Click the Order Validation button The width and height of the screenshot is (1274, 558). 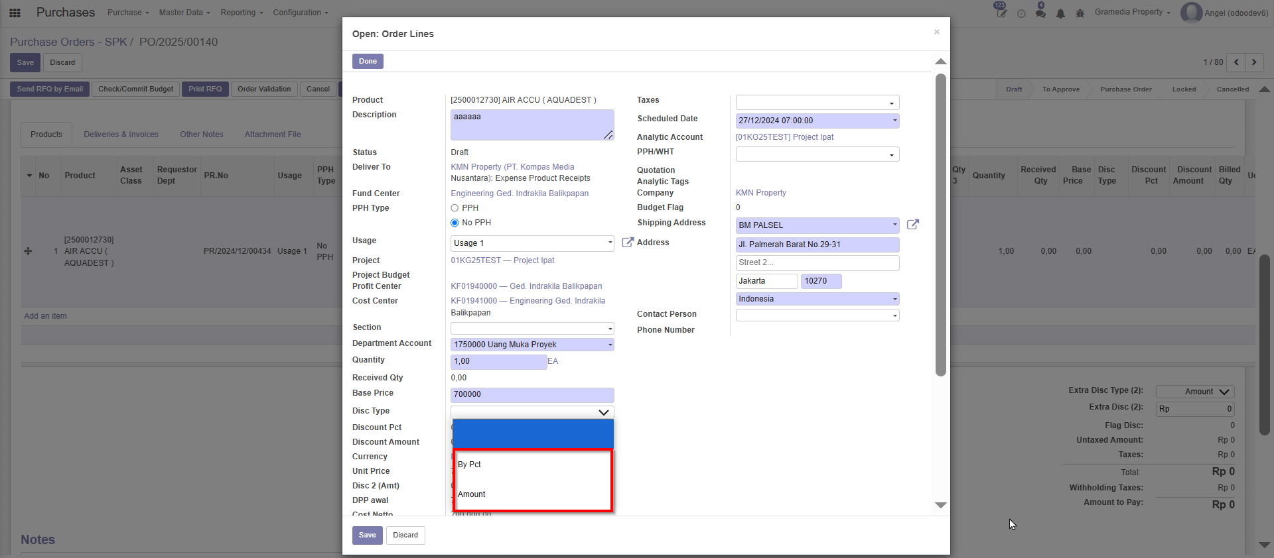click(x=264, y=89)
